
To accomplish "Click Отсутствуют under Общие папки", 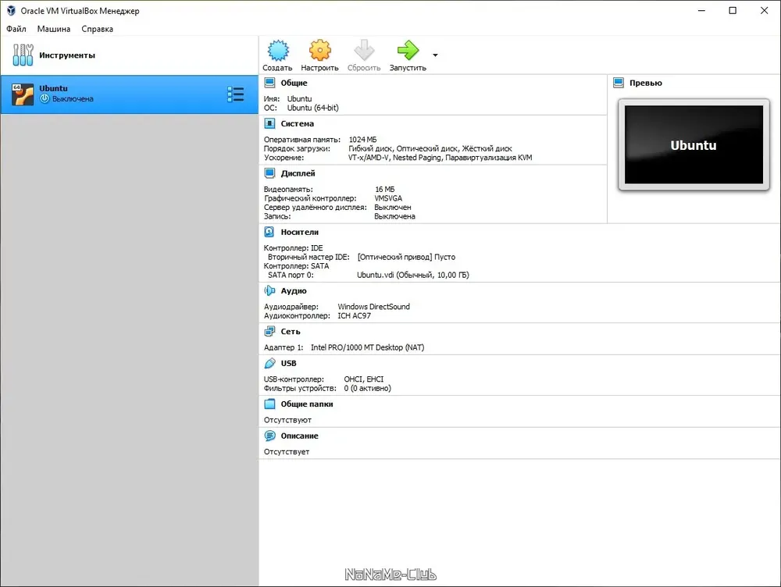I will tap(287, 421).
